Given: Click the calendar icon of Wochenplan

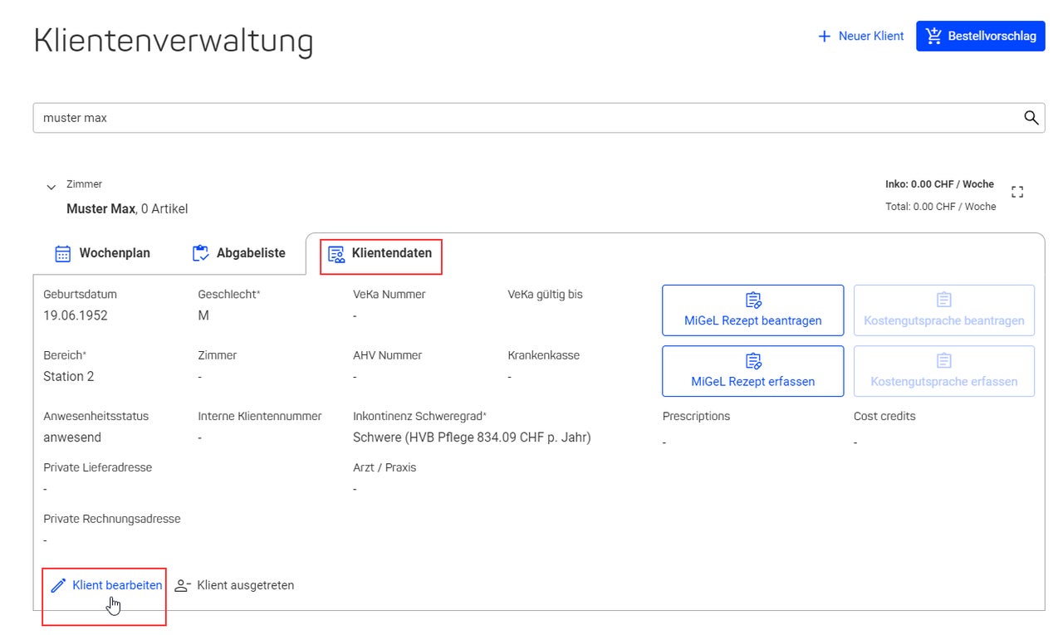Looking at the screenshot, I should [x=63, y=253].
